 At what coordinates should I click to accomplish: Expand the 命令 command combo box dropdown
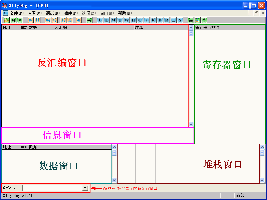(85, 188)
